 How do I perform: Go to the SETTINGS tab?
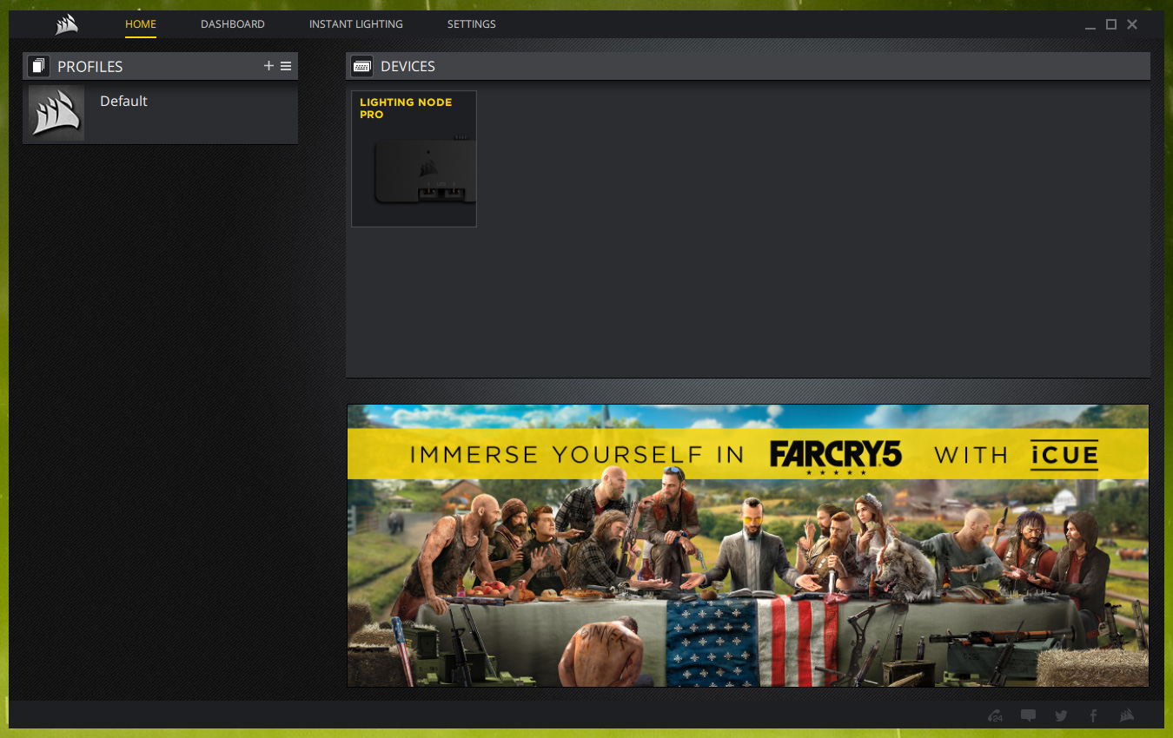(472, 24)
